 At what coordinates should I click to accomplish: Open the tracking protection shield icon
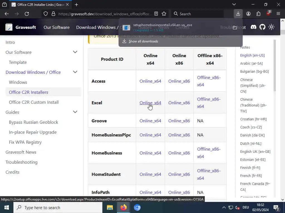click(x=46, y=14)
